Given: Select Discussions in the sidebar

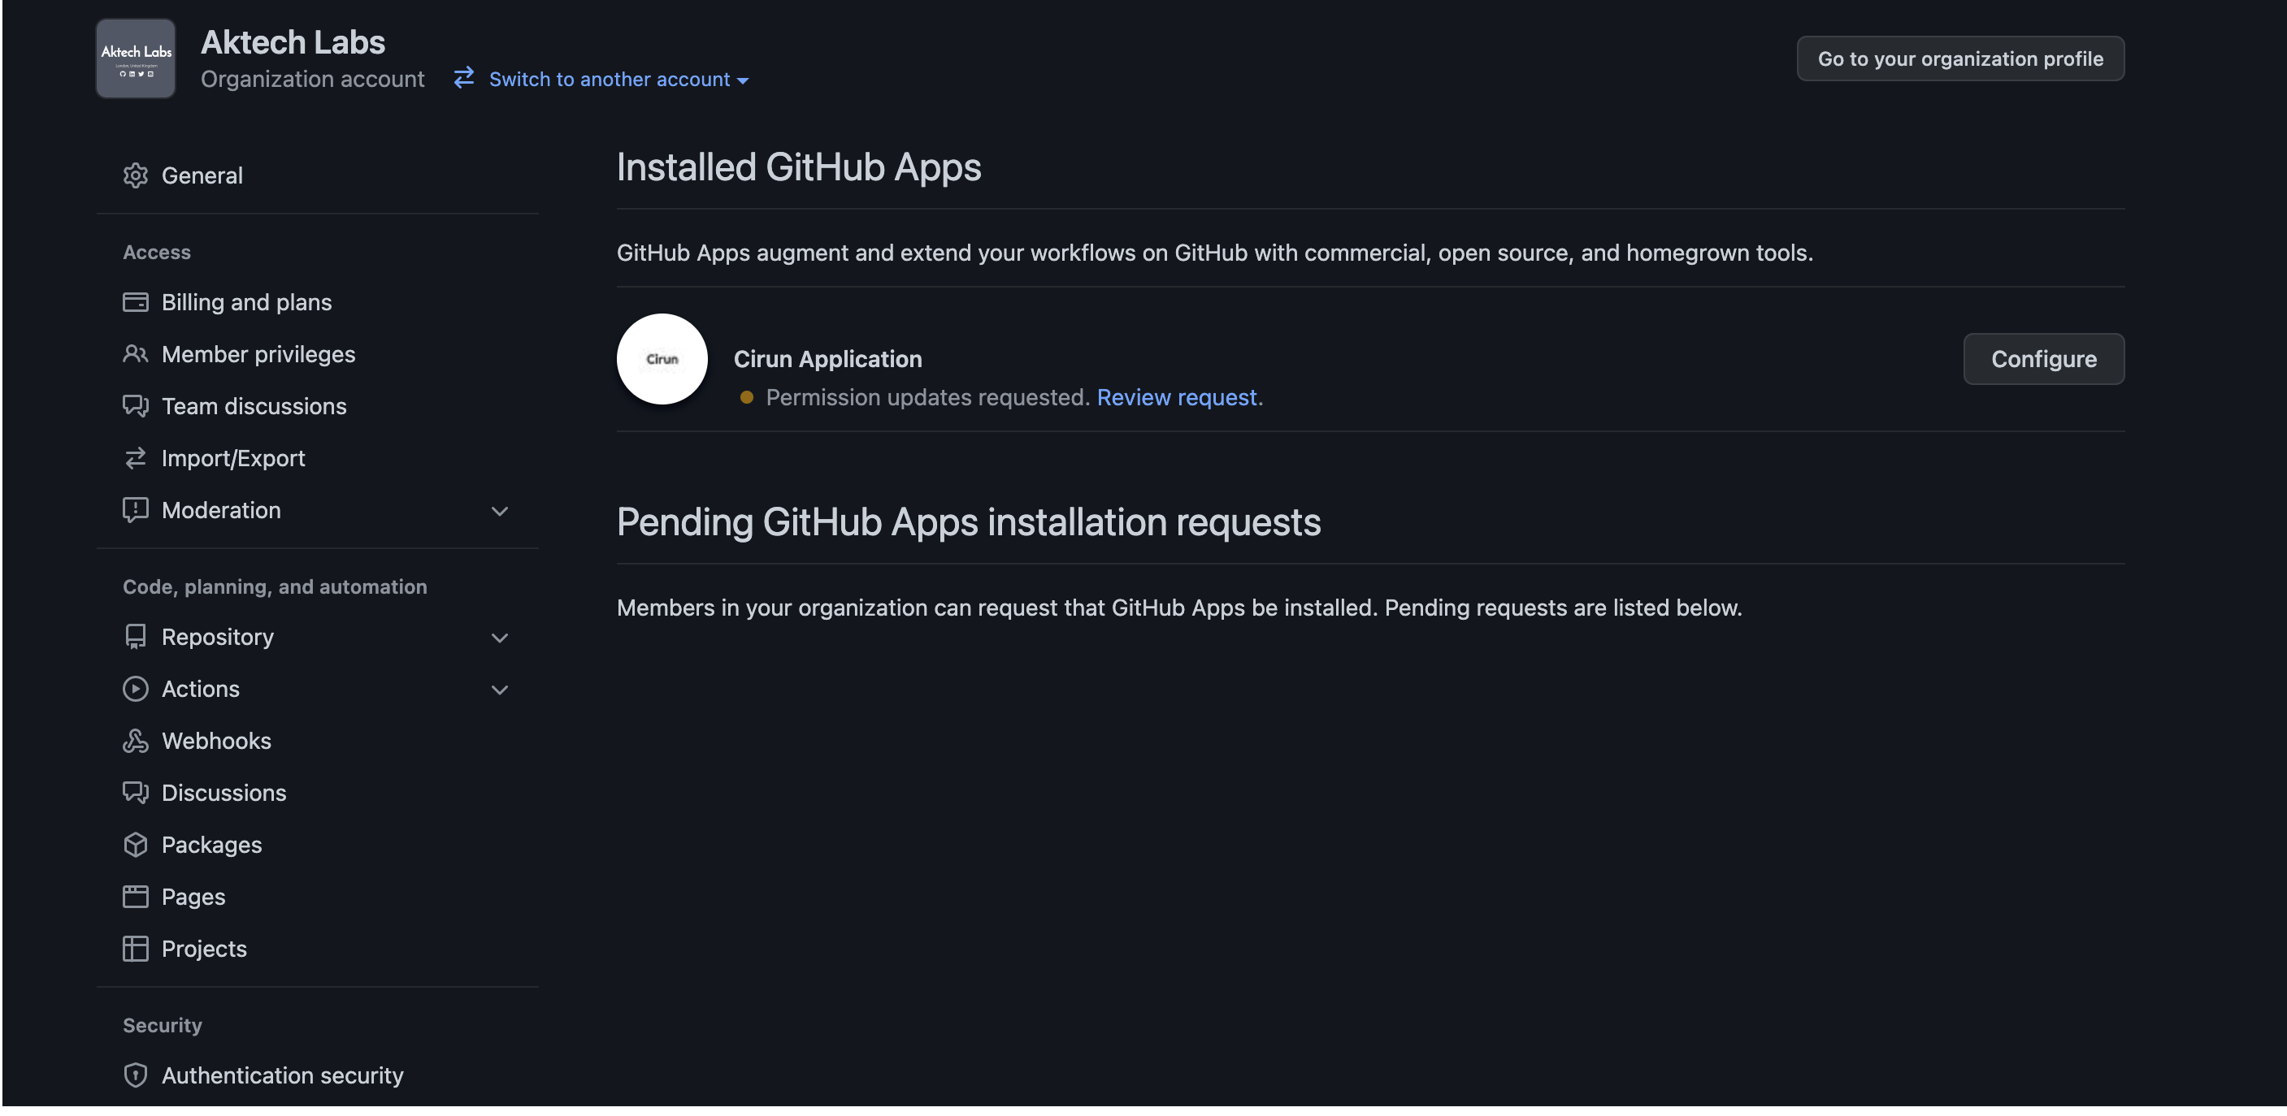Looking at the screenshot, I should [x=223, y=793].
